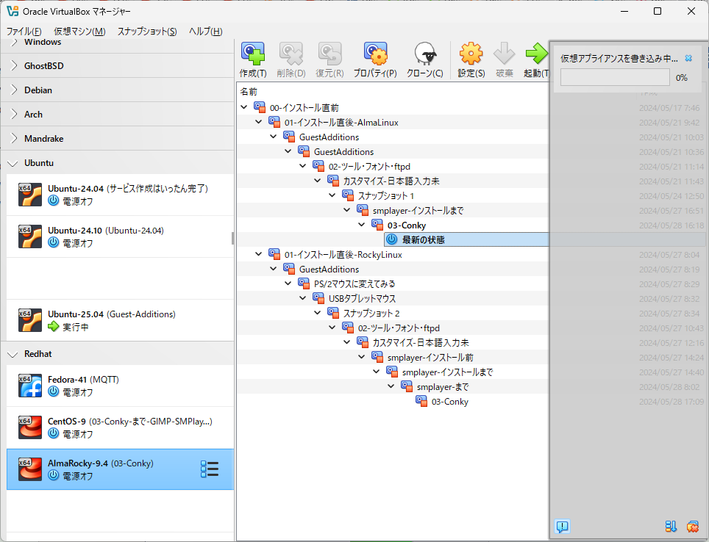Select カスタマイズ-日本語入力未 under RockyLinux branch
The height and width of the screenshot is (542, 709).
coord(421,342)
